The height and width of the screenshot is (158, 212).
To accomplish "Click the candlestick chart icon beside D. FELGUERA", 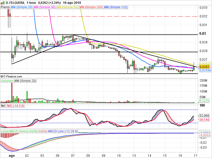I will pos(3,3).
